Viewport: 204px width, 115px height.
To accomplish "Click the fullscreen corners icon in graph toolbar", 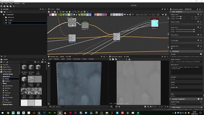I will (88, 12).
